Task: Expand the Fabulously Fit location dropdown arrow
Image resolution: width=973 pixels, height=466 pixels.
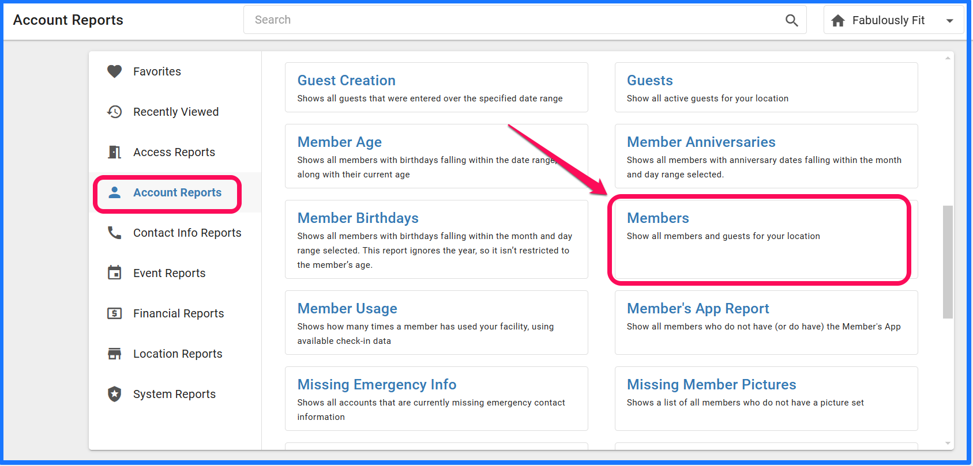Action: (949, 21)
